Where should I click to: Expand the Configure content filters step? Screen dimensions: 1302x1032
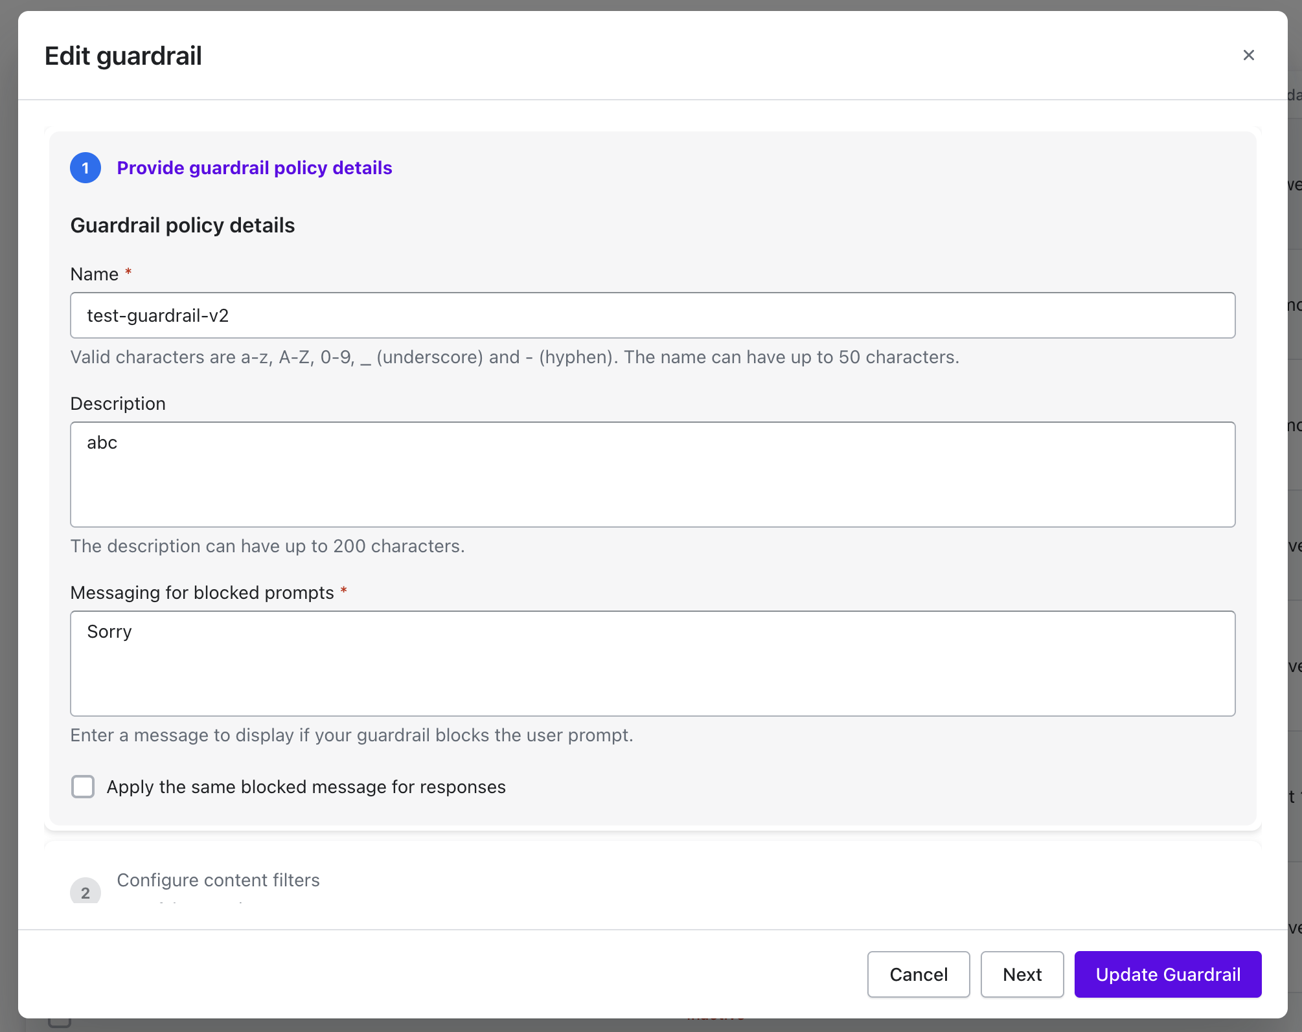pos(218,881)
